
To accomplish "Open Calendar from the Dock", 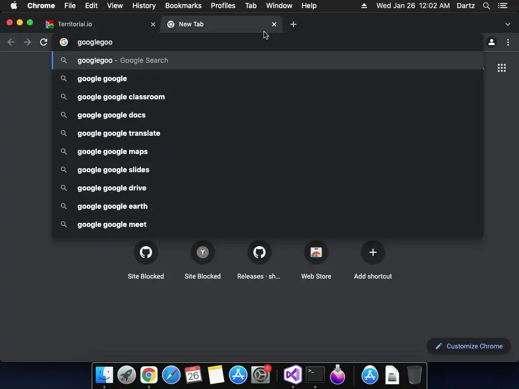I will click(x=193, y=375).
